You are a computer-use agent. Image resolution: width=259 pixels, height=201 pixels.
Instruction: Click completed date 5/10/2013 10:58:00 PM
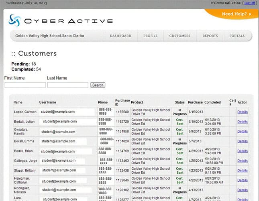[214, 161]
